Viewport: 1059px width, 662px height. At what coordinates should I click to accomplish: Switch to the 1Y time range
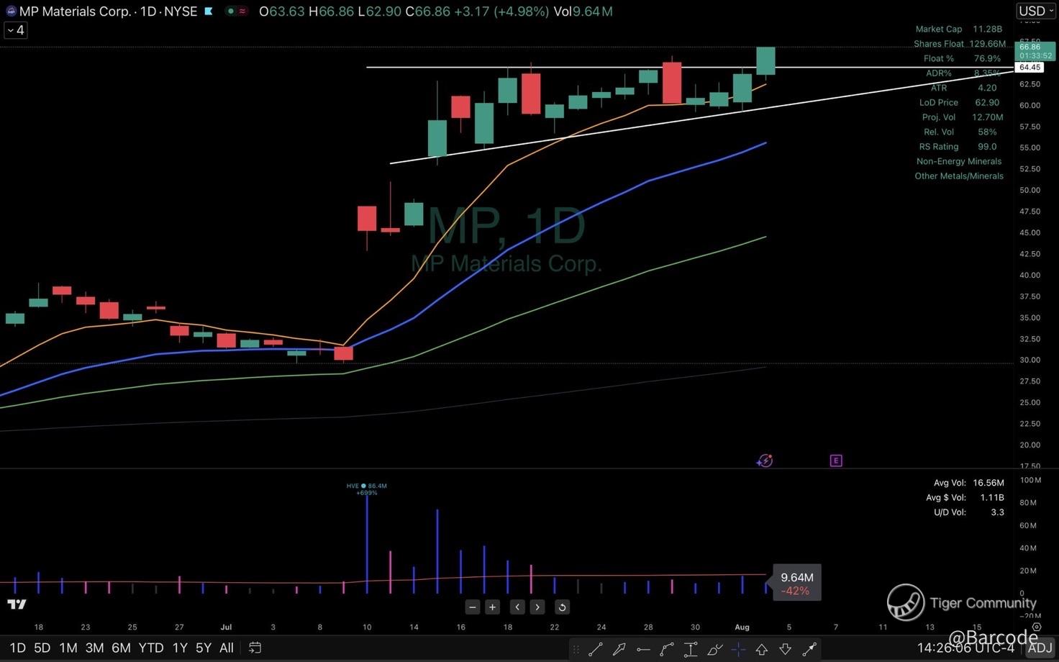point(180,648)
